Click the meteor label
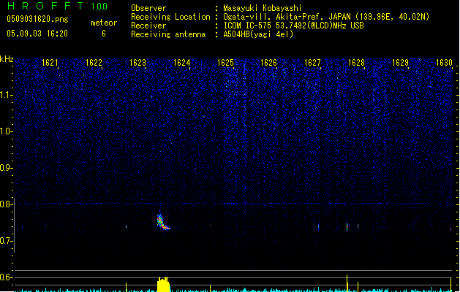 [x=104, y=23]
